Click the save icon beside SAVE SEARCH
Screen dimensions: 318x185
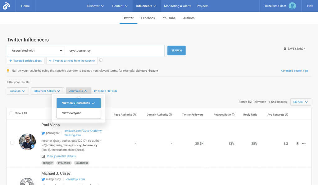click(x=285, y=48)
